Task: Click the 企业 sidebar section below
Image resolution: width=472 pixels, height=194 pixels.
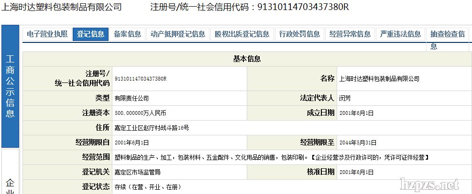Action: tap(10, 186)
